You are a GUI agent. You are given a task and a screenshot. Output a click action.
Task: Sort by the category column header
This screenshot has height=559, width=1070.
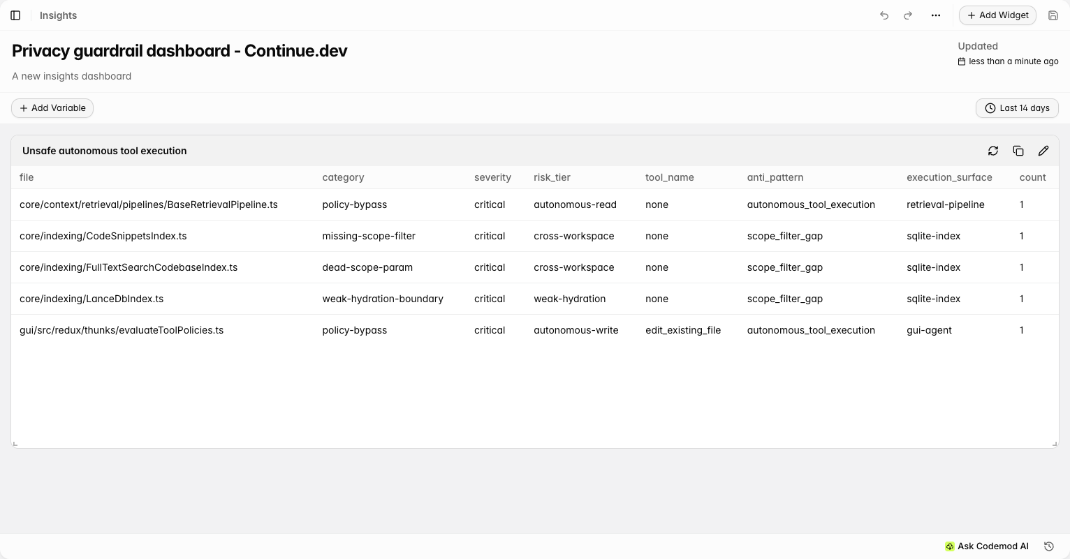coord(343,177)
